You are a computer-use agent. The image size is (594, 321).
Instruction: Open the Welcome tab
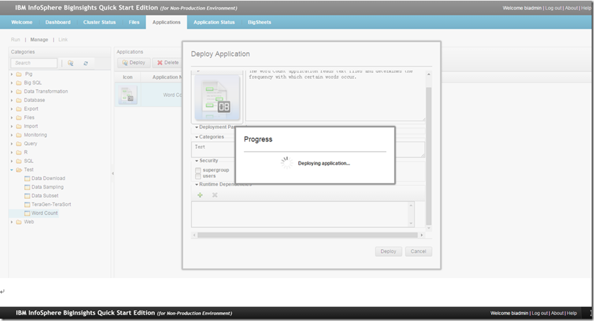coord(21,23)
